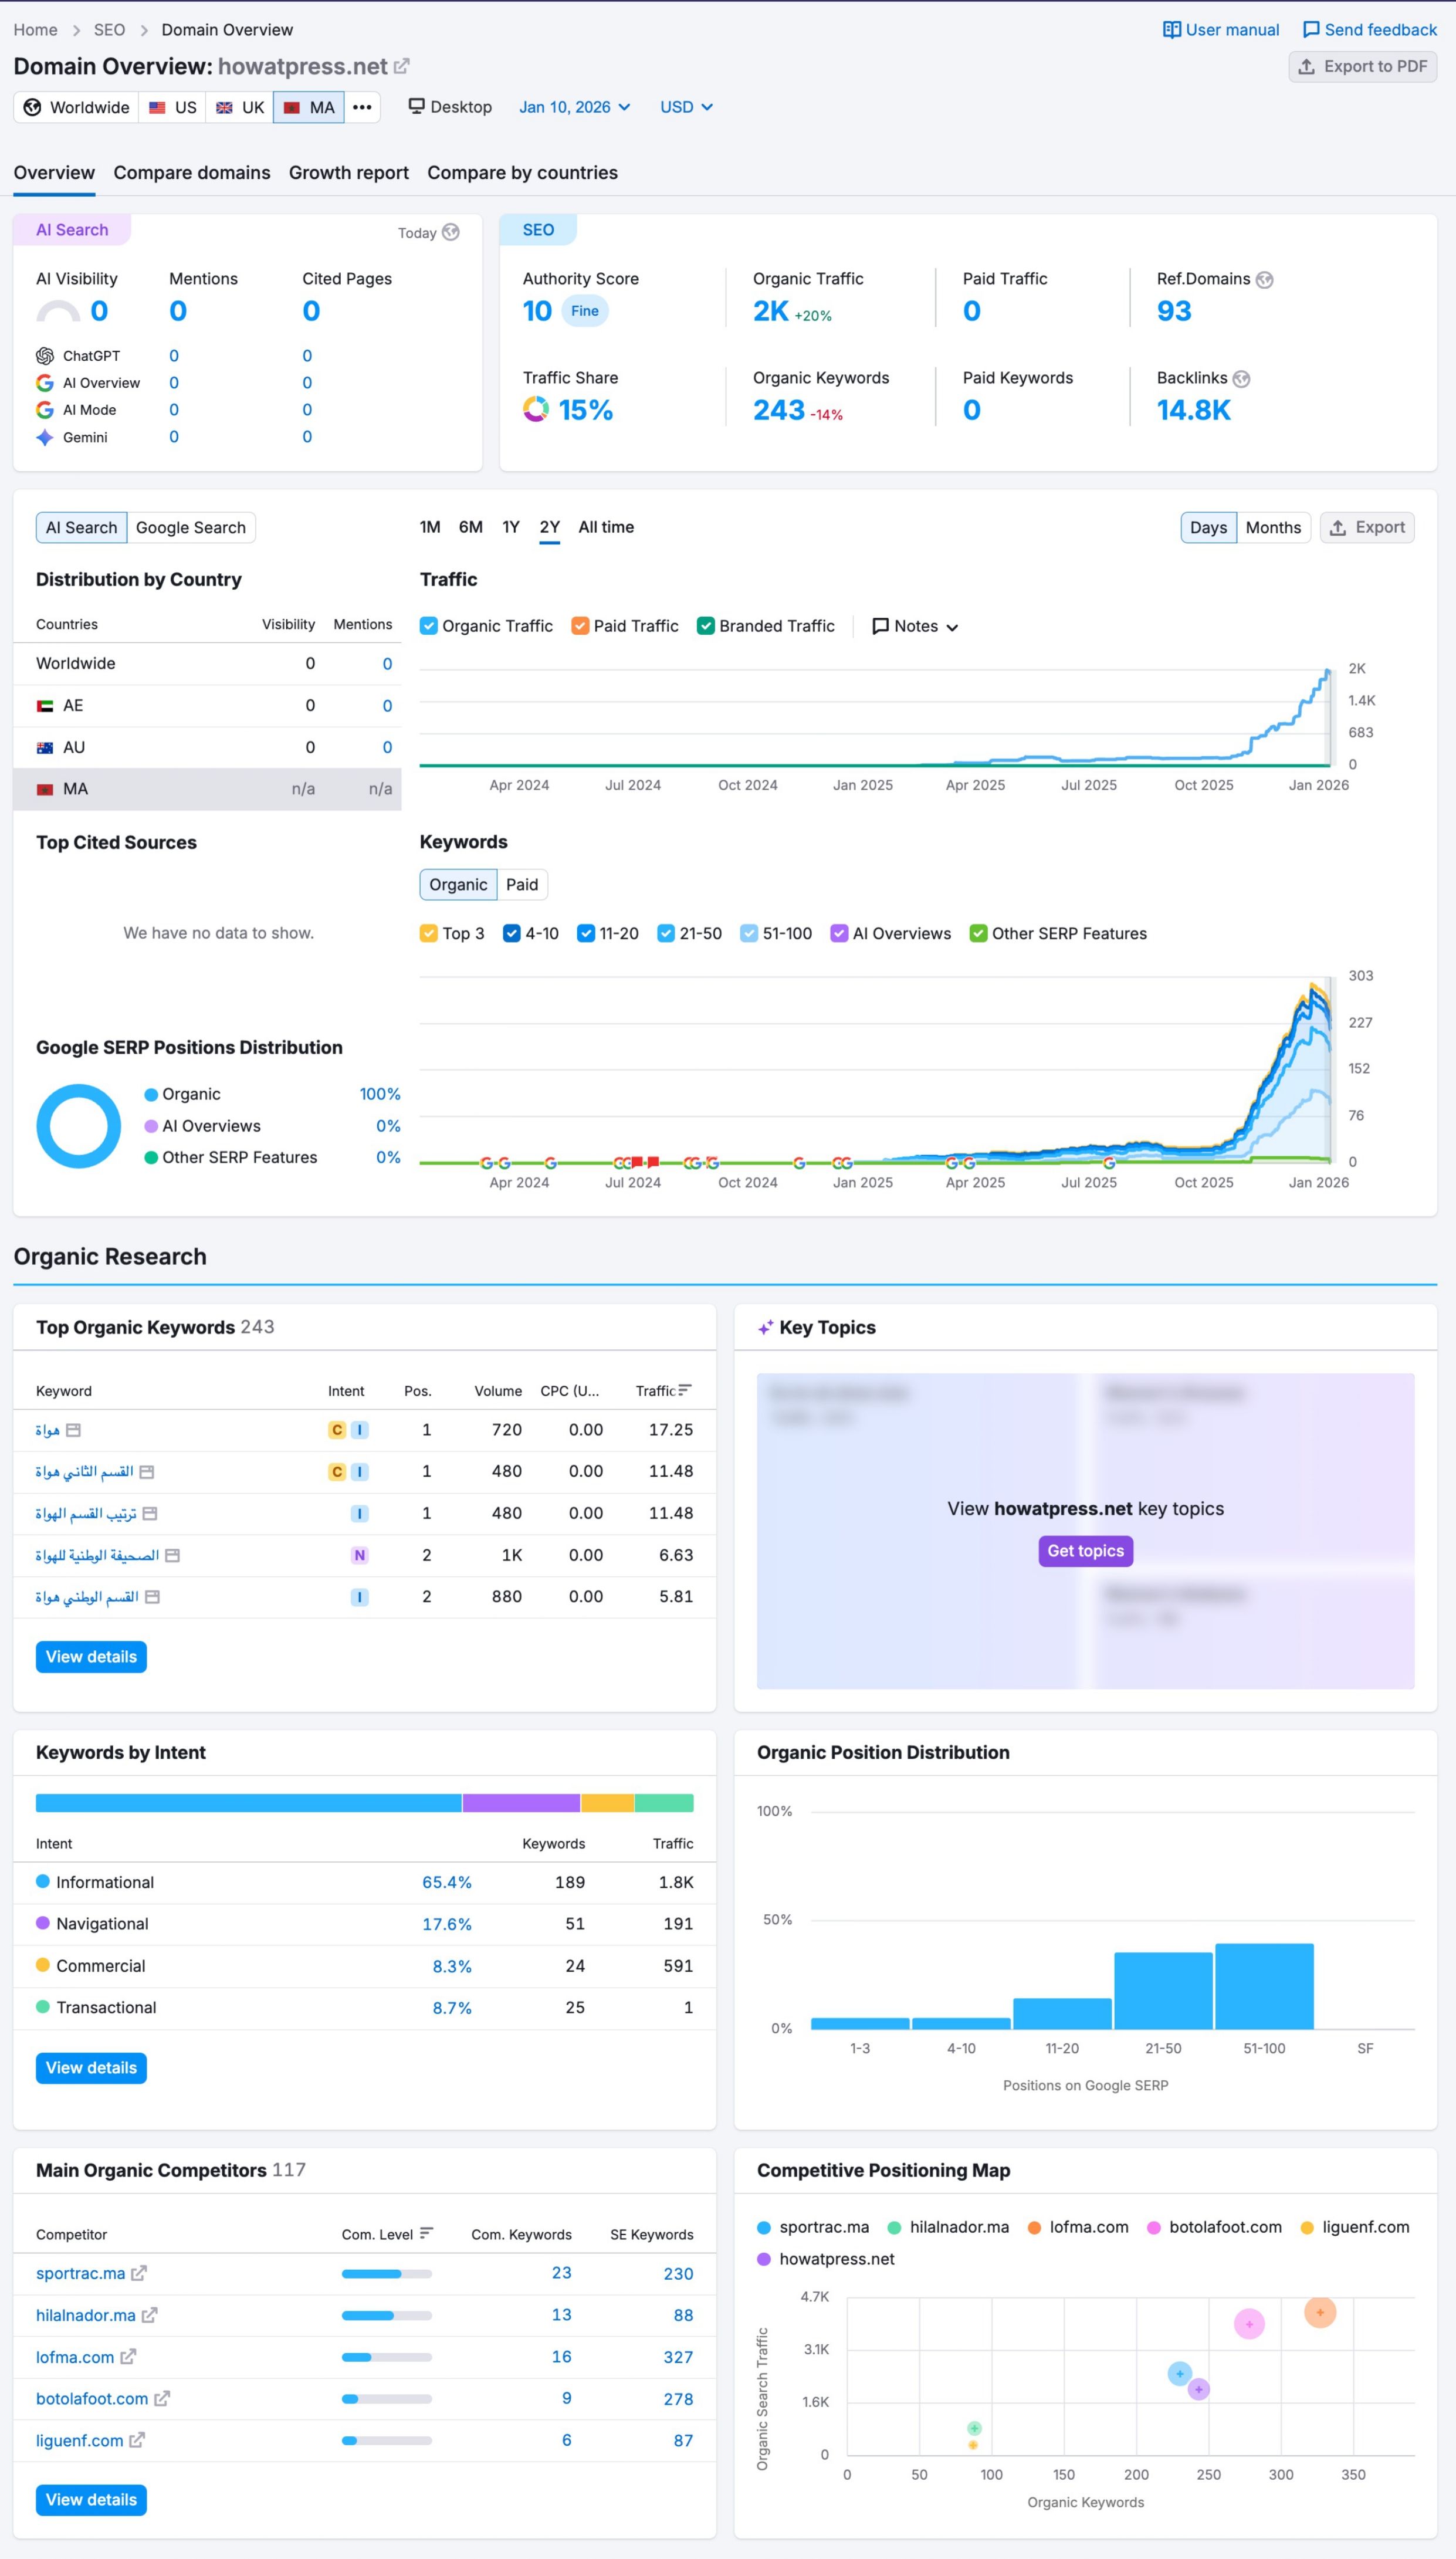Open the SERP icon next to keyword هواة
Viewport: 1456px width, 2559px height.
73,1430
